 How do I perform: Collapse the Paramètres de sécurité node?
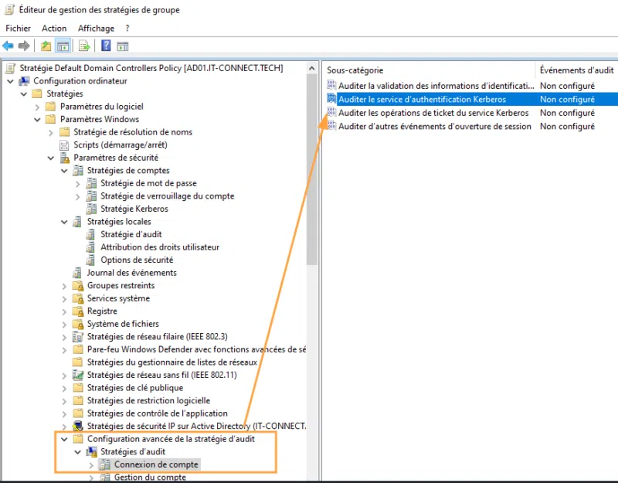[50, 158]
